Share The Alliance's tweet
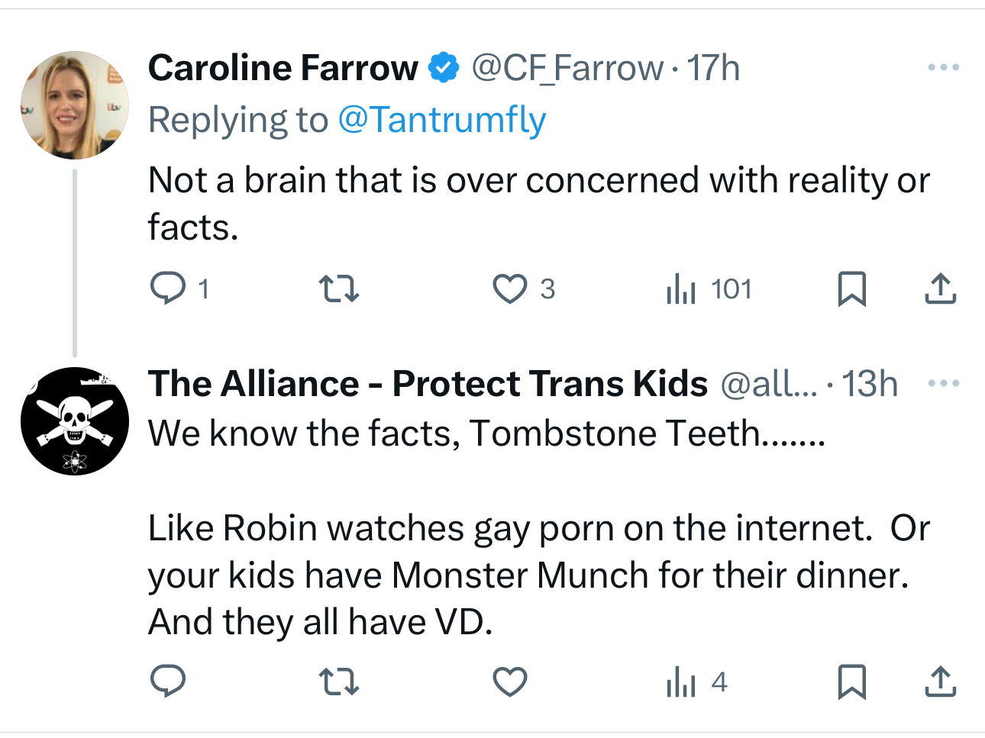 coord(940,682)
